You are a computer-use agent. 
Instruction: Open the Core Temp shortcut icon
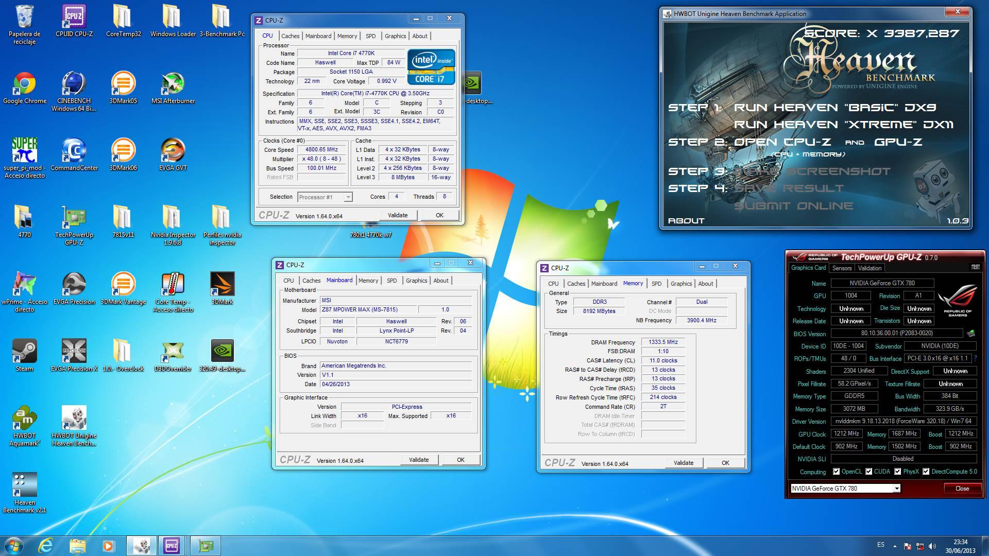click(x=173, y=292)
